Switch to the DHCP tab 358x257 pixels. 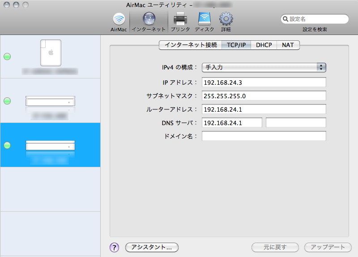pos(264,45)
